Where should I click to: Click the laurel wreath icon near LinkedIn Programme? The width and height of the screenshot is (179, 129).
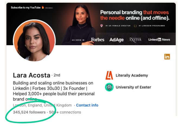click(x=135, y=26)
